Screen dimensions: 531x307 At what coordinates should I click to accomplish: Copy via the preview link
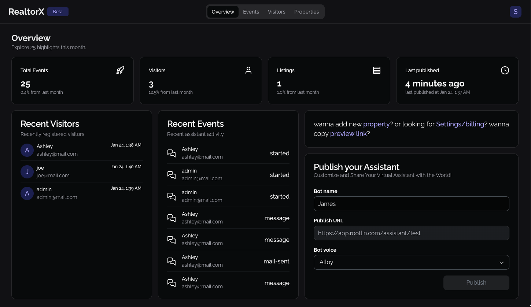coord(348,134)
